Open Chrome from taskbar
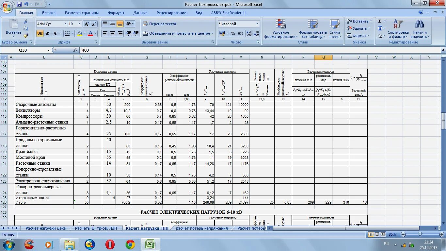 pyautogui.click(x=130, y=244)
